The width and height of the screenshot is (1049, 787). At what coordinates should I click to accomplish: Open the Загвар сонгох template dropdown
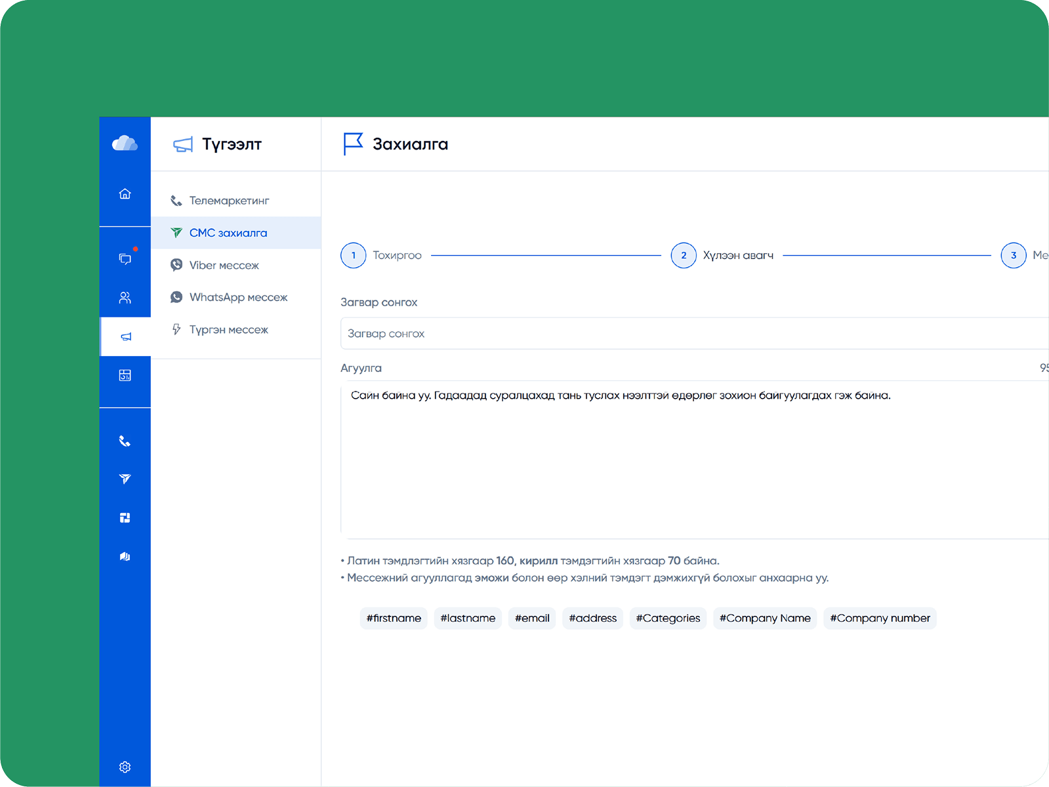(x=695, y=333)
